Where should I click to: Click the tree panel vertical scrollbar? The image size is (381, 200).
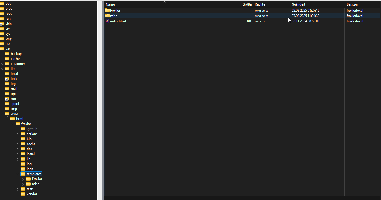coord(100,122)
